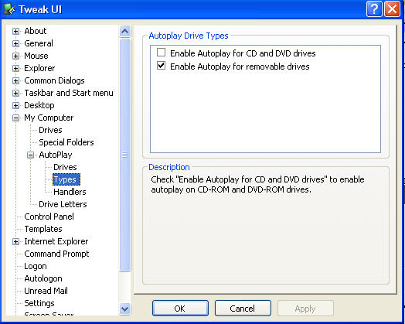The image size is (405, 324).
Task: Expand the Desktop tree node
Action: pyautogui.click(x=15, y=105)
